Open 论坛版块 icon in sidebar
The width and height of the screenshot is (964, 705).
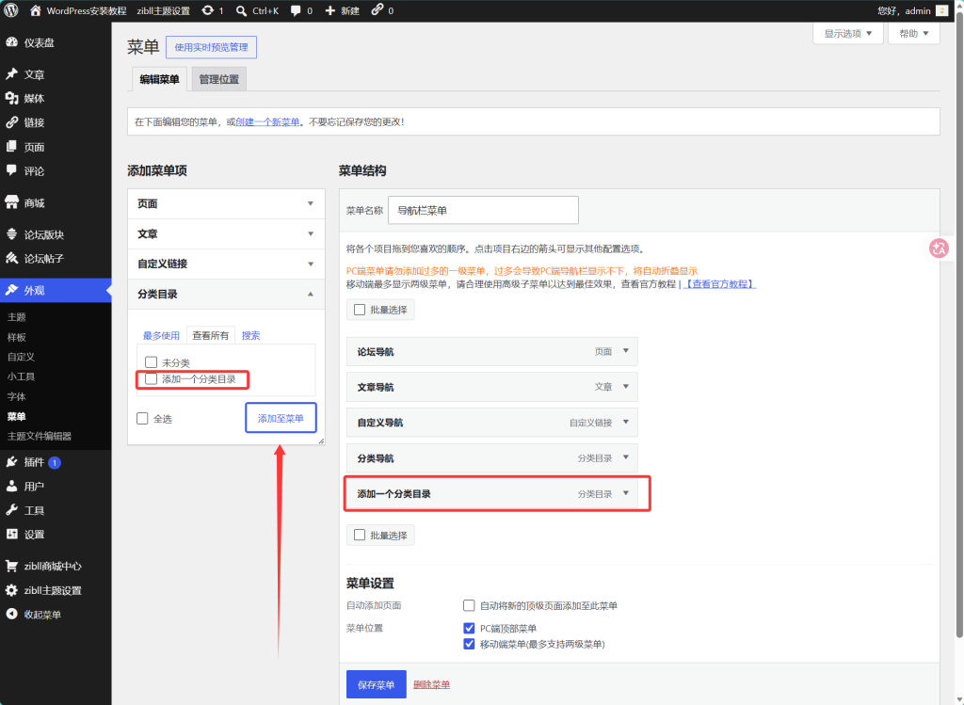pos(11,234)
